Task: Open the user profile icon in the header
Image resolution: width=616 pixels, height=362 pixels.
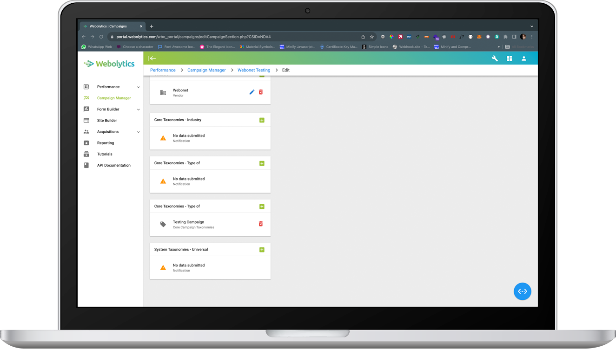Action: pos(523,58)
